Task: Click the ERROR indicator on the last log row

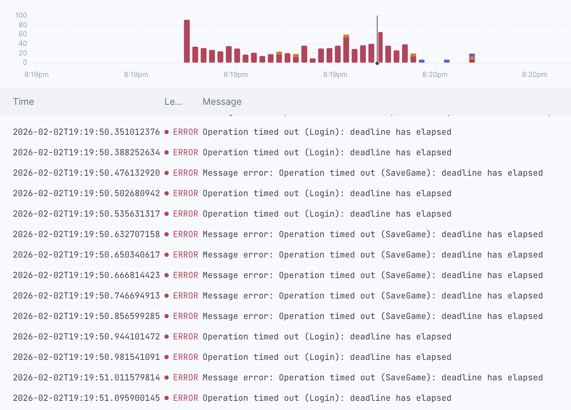Action: coord(167,398)
